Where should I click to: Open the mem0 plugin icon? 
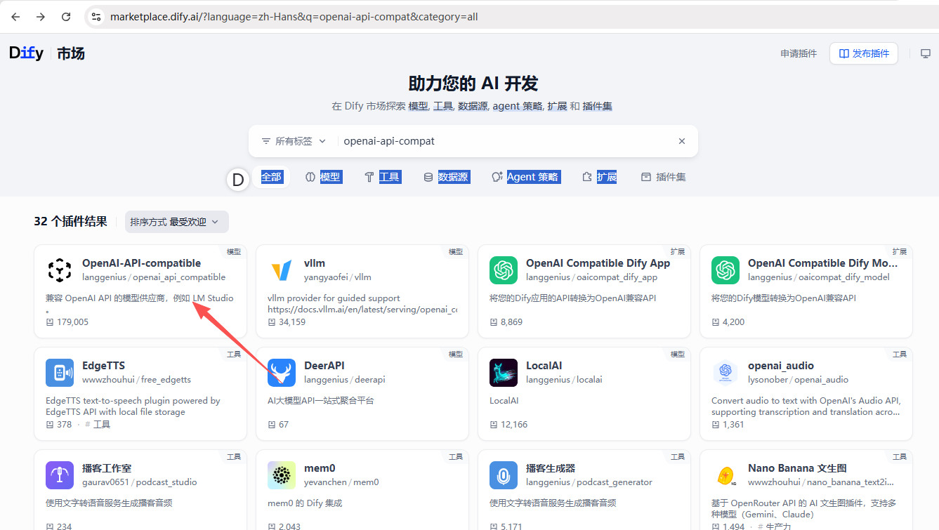(282, 475)
